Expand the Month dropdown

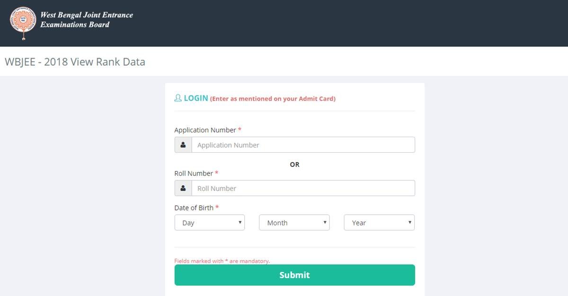pyautogui.click(x=294, y=223)
